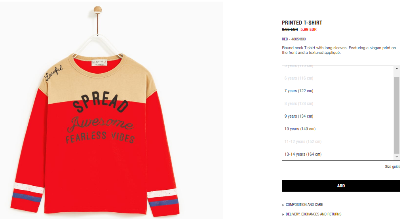This screenshot has width=401, height=219.
Task: Pick the greyed 11-12 years (152 cm) size
Action: click(303, 141)
